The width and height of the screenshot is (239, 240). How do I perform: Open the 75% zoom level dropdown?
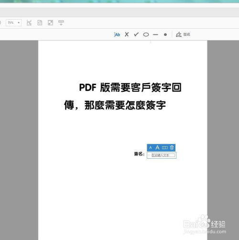14,23
